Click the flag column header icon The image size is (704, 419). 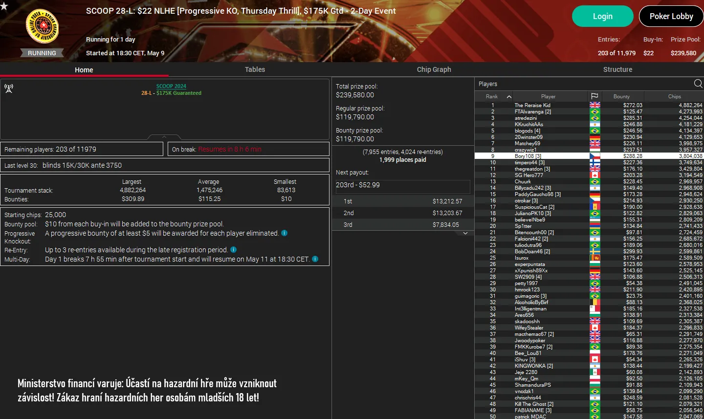(594, 96)
